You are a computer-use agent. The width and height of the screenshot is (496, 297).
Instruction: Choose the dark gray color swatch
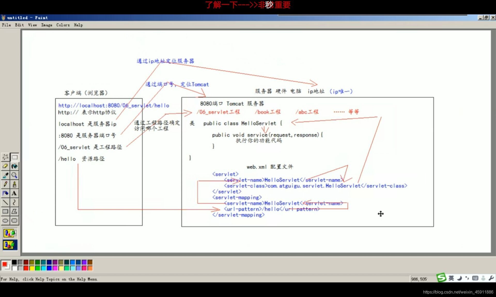[20, 262]
